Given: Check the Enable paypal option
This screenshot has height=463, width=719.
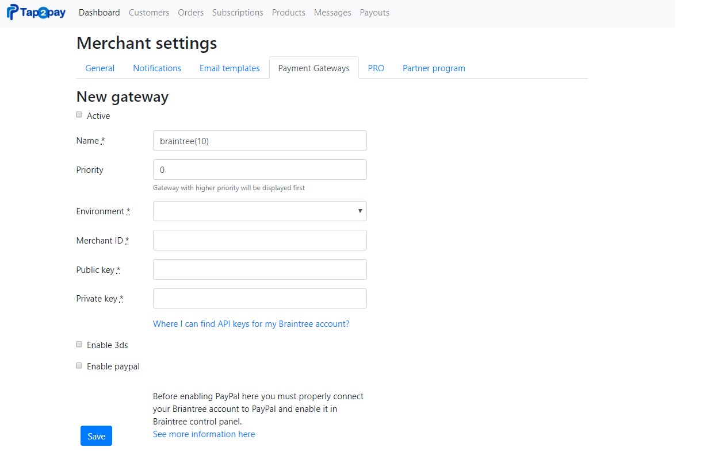Looking at the screenshot, I should (79, 366).
